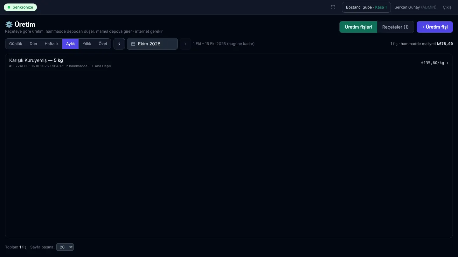Click the Serkan Günay (ADMIN) user label
Screen dimensions: 458x257
415,7
